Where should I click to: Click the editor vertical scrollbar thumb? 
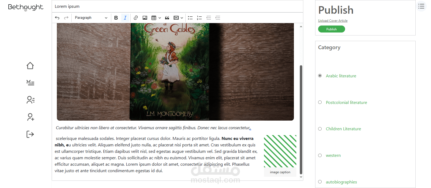pos(301,120)
